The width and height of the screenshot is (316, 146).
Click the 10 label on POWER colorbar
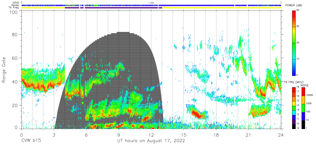click(x=298, y=59)
